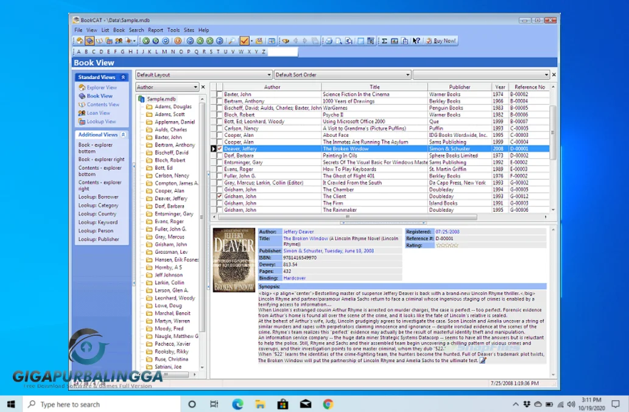Screen dimensions: 629x412
Task: Tick the checkbox for Carlson, Nancy row
Action: coord(219,128)
